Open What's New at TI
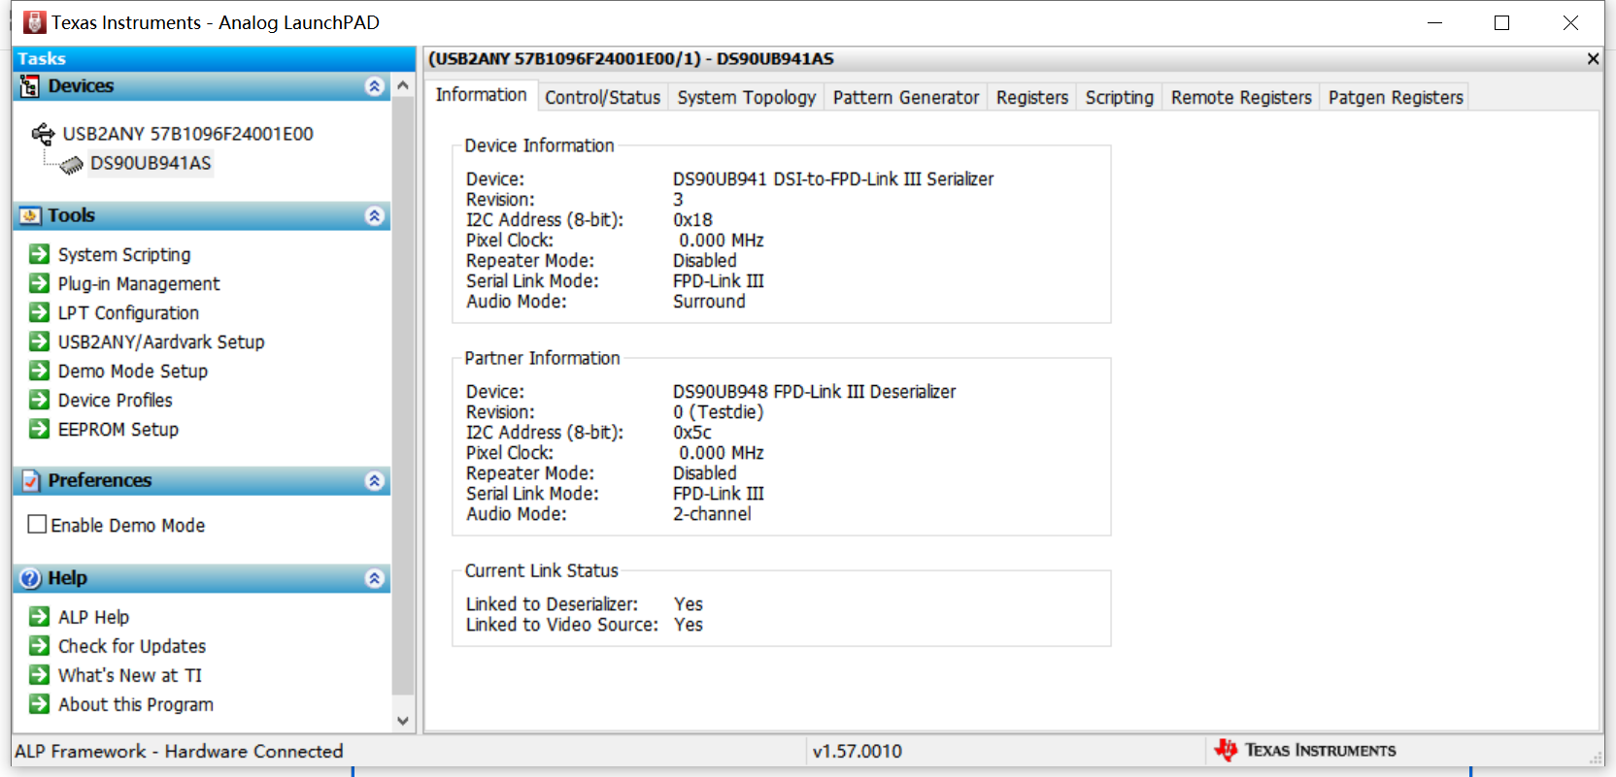 click(130, 675)
